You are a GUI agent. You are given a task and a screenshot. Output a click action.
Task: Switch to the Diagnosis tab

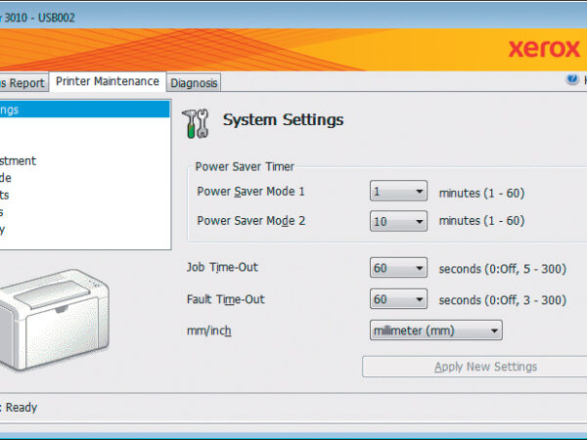(x=194, y=83)
